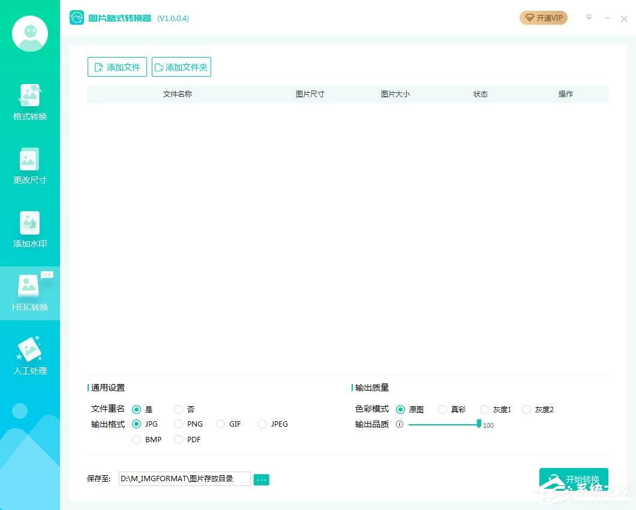Set color mode to 真彩
Screen dimensions: 636x510
[x=442, y=409]
